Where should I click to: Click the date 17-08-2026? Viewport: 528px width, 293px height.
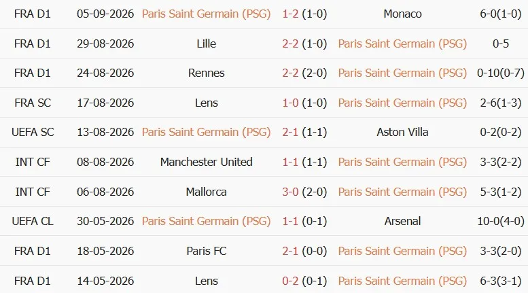(x=105, y=103)
